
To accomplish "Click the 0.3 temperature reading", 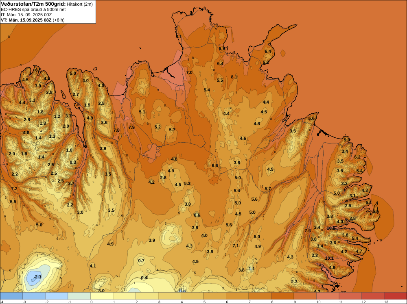I will pyautogui.click(x=73, y=163).
